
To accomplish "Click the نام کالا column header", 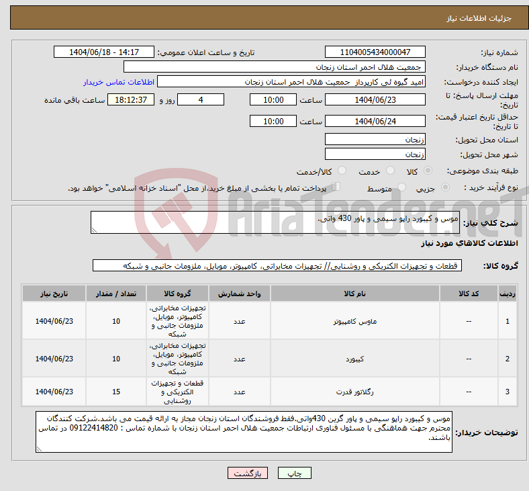I will tap(354, 294).
